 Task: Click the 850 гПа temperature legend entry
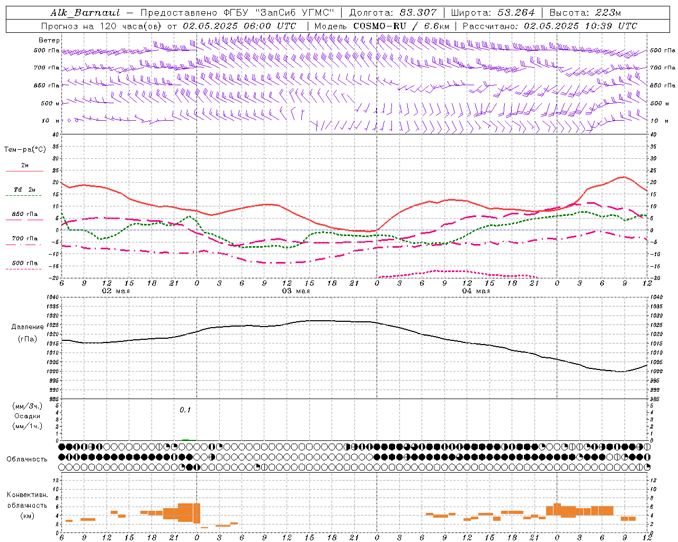25,214
